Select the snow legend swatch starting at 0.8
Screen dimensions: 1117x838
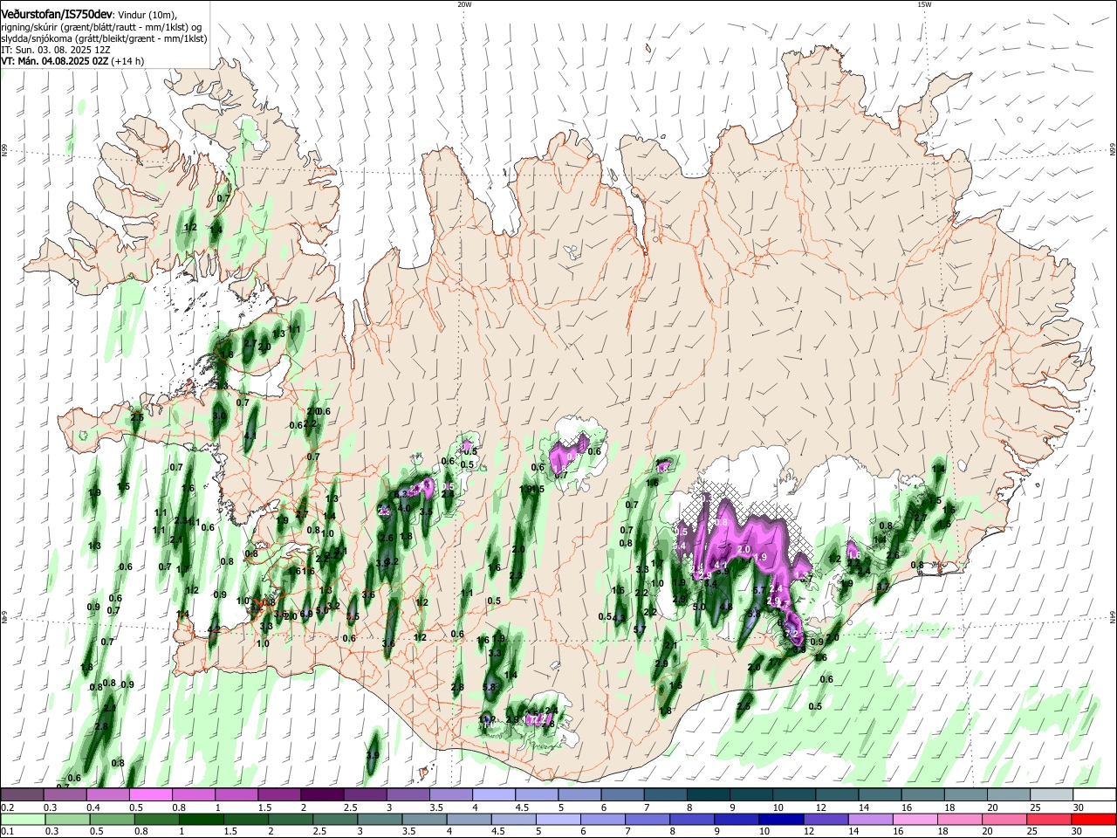tap(194, 794)
